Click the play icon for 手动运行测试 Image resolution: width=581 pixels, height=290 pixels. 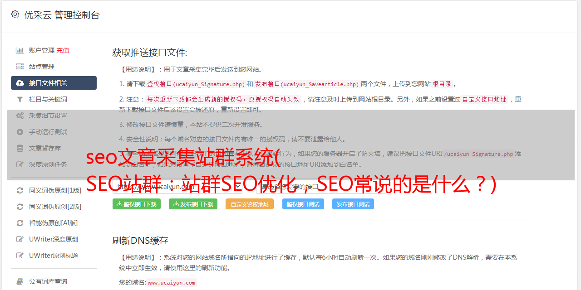(x=20, y=132)
